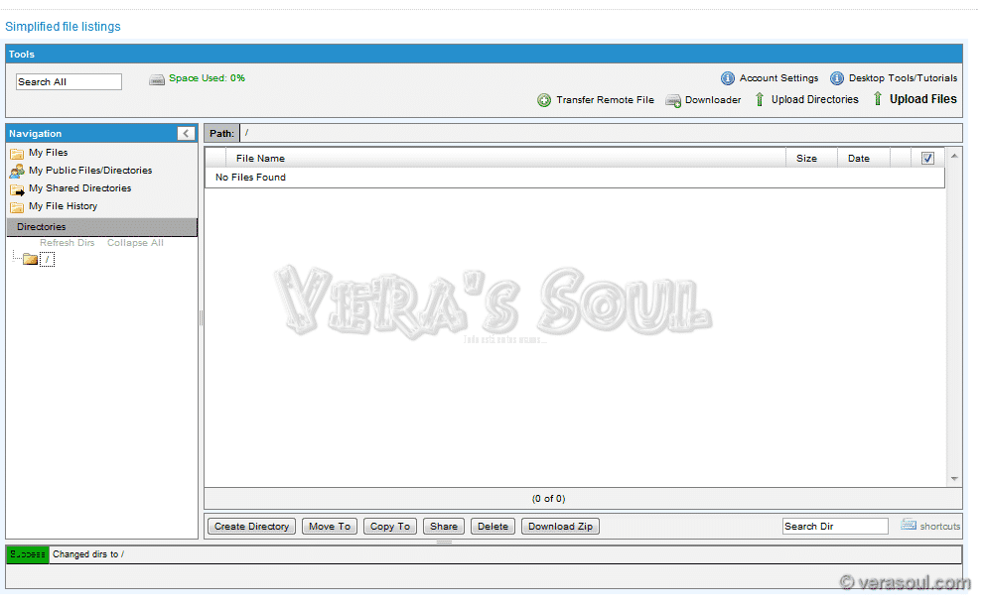Click the Account Settings info icon
Screen dimensions: 986x605
(x=728, y=78)
